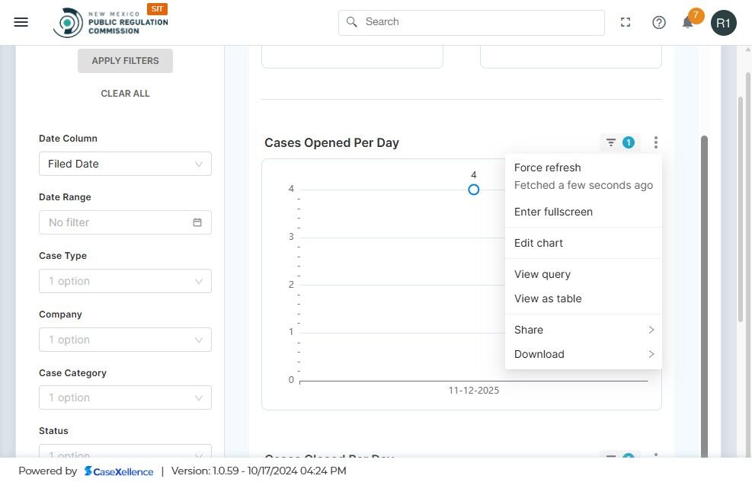
Task: Click the Cases Opened Per Day title
Action: (332, 143)
